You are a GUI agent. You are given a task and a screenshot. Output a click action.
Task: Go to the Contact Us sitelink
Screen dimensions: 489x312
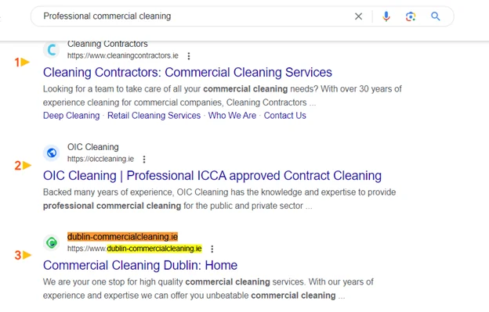[x=285, y=116]
